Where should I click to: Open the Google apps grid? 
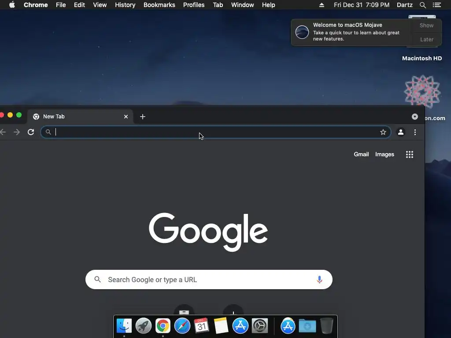click(x=409, y=154)
